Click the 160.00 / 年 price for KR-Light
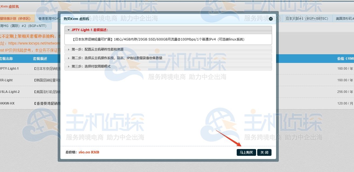This screenshot has height=172, width=354. (345, 80)
